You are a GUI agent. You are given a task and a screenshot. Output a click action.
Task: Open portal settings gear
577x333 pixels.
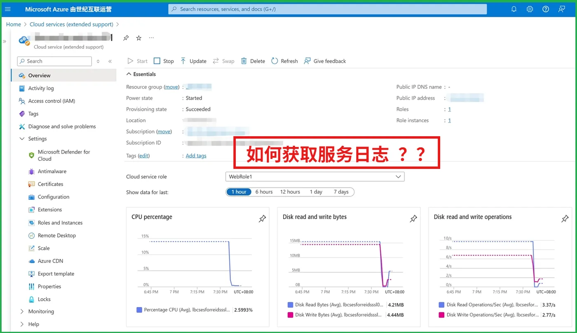point(530,9)
